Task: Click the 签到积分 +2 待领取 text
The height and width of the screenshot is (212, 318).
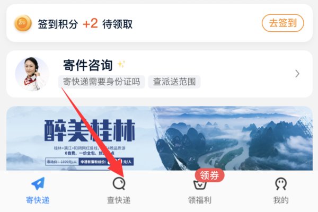Action: 85,24
